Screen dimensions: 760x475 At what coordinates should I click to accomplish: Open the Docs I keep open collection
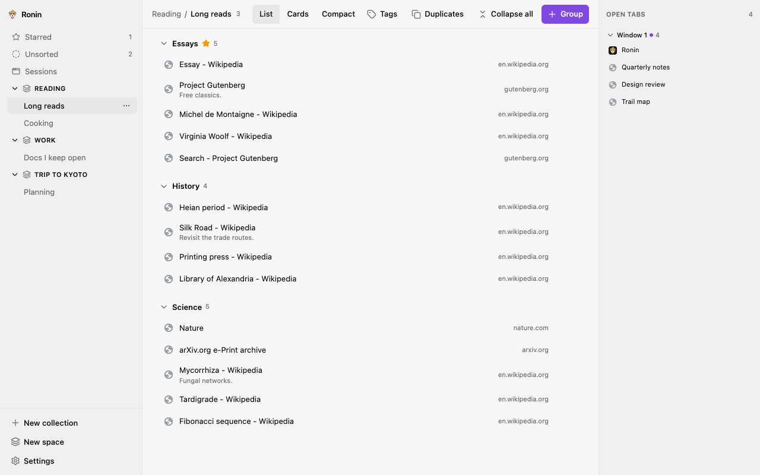click(72, 157)
